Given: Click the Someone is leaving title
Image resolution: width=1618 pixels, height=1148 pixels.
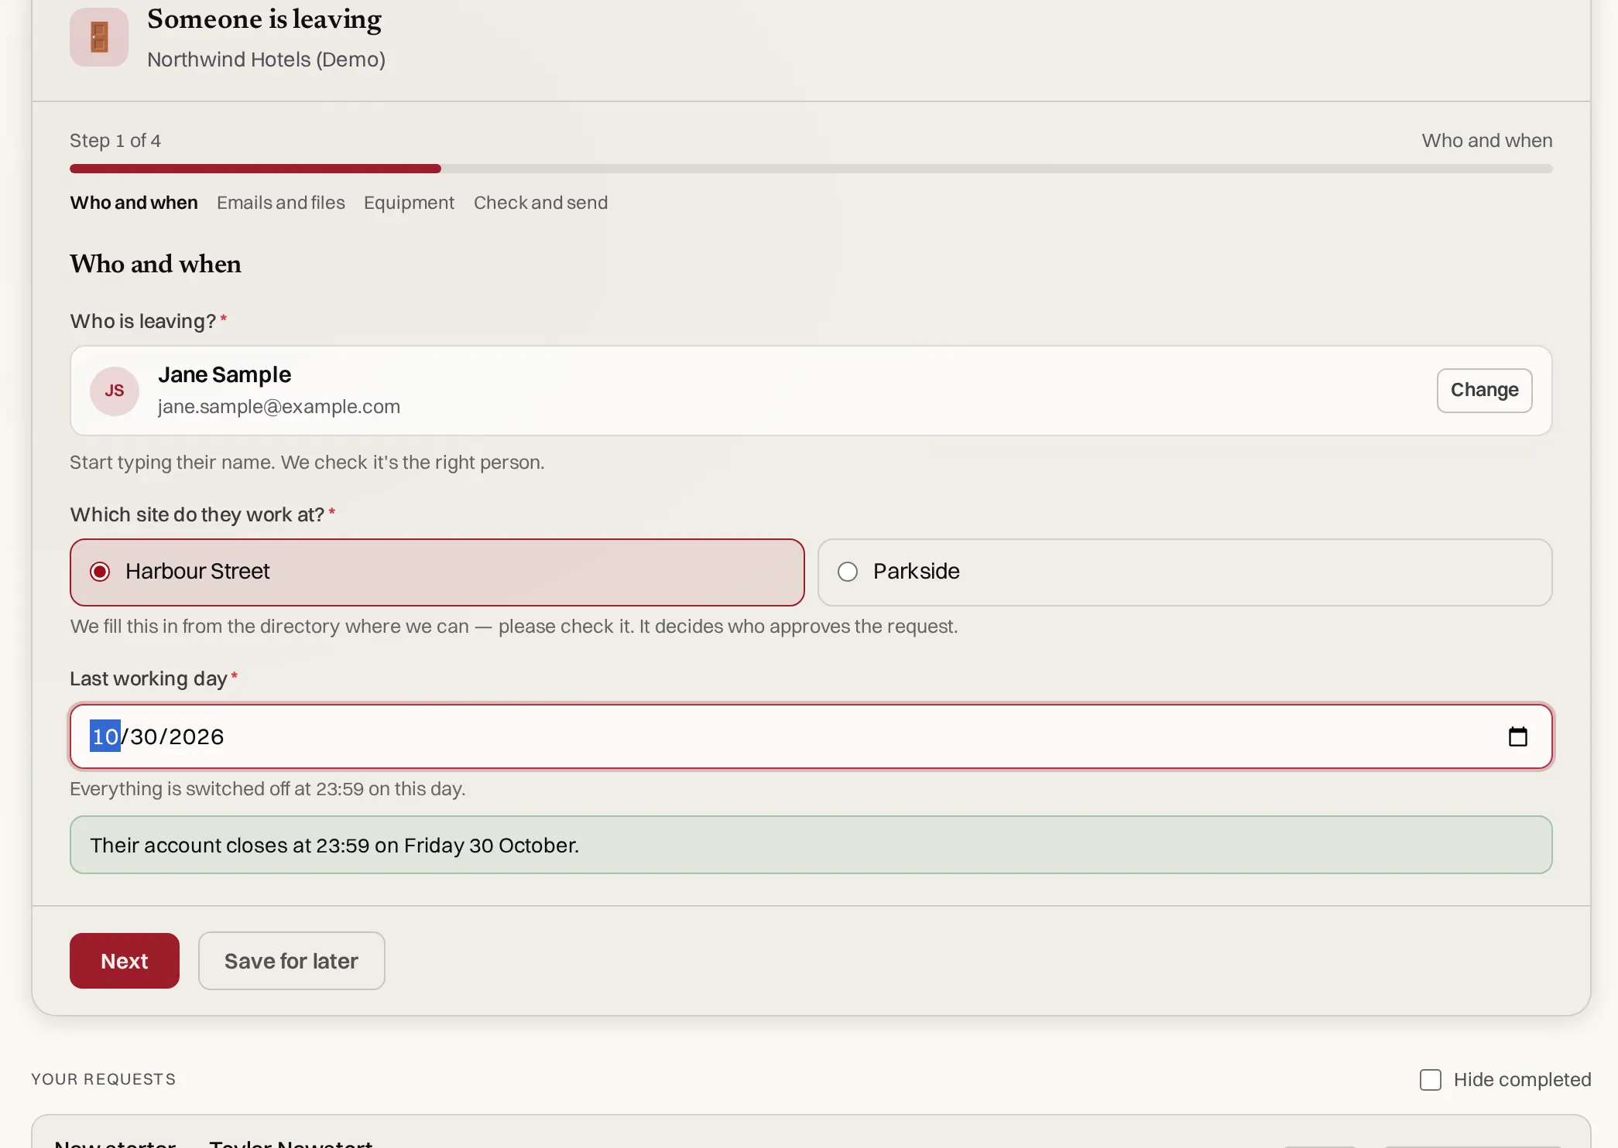Looking at the screenshot, I should point(265,19).
